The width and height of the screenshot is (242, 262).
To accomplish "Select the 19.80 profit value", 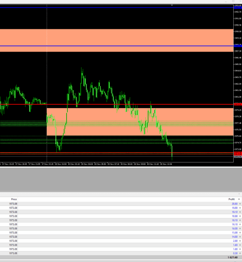I will tap(234, 208).
